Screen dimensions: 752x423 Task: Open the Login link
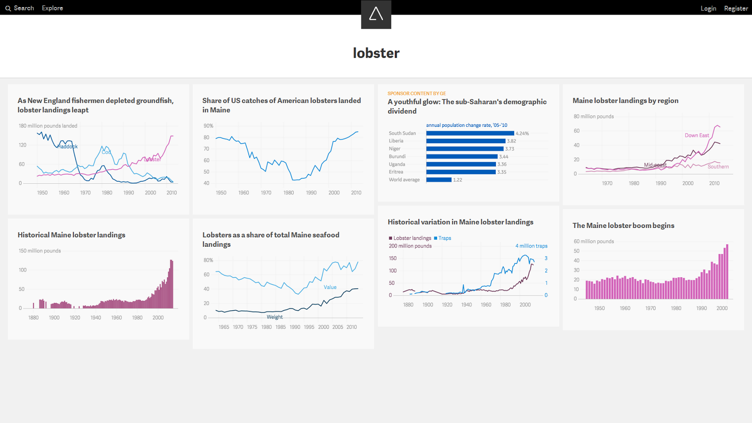708,8
